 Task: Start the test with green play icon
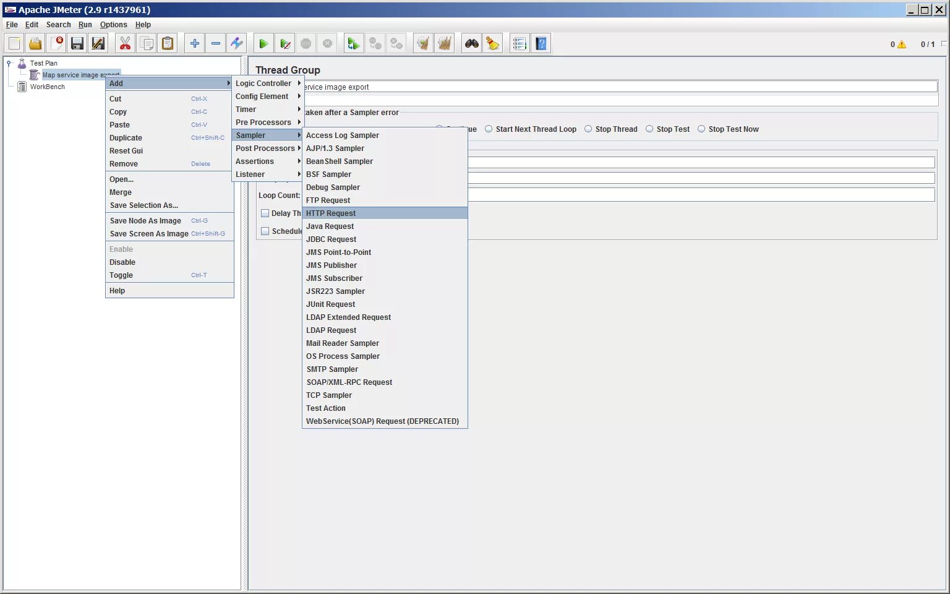pos(263,43)
